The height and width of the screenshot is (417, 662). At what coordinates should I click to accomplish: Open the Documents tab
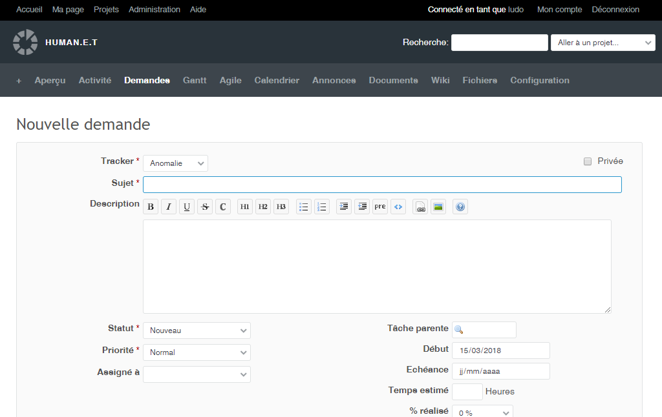point(394,81)
